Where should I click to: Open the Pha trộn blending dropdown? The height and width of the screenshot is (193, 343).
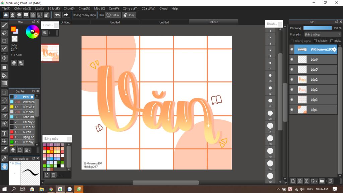(323, 35)
